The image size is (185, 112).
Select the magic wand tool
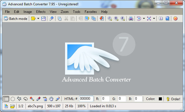[32, 99]
